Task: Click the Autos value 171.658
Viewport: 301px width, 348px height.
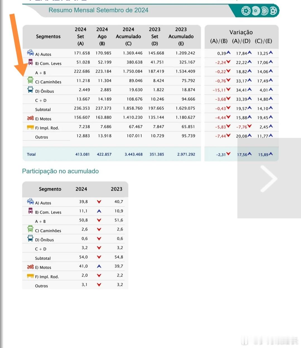Action: (x=82, y=53)
